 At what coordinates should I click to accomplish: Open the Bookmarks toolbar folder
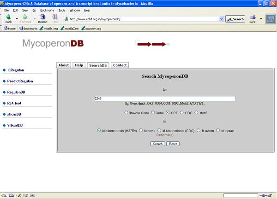click(27, 28)
